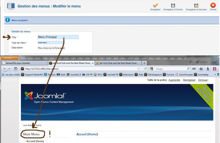Click the blue info icon by Menu enregistré
The width and height of the screenshot is (220, 143).
pos(8,20)
